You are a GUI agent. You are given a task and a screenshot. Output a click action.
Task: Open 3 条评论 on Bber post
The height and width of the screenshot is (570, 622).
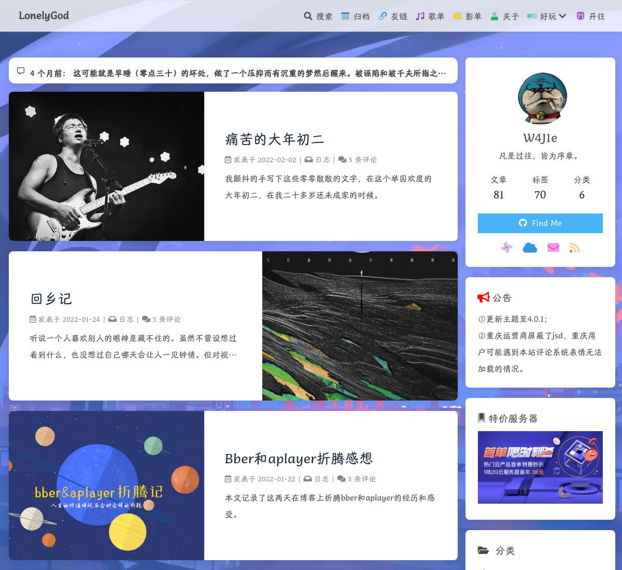[x=362, y=479]
